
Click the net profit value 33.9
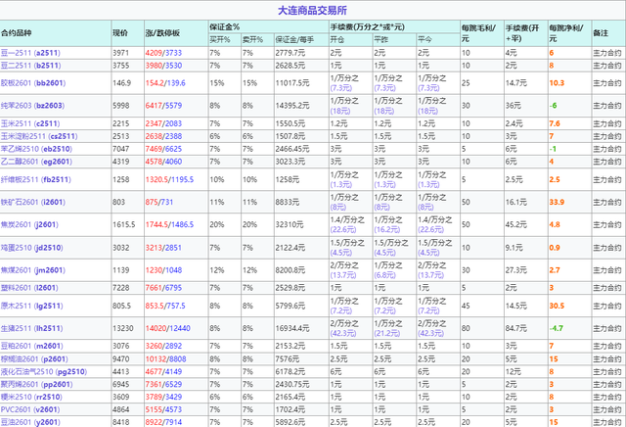[557, 202]
